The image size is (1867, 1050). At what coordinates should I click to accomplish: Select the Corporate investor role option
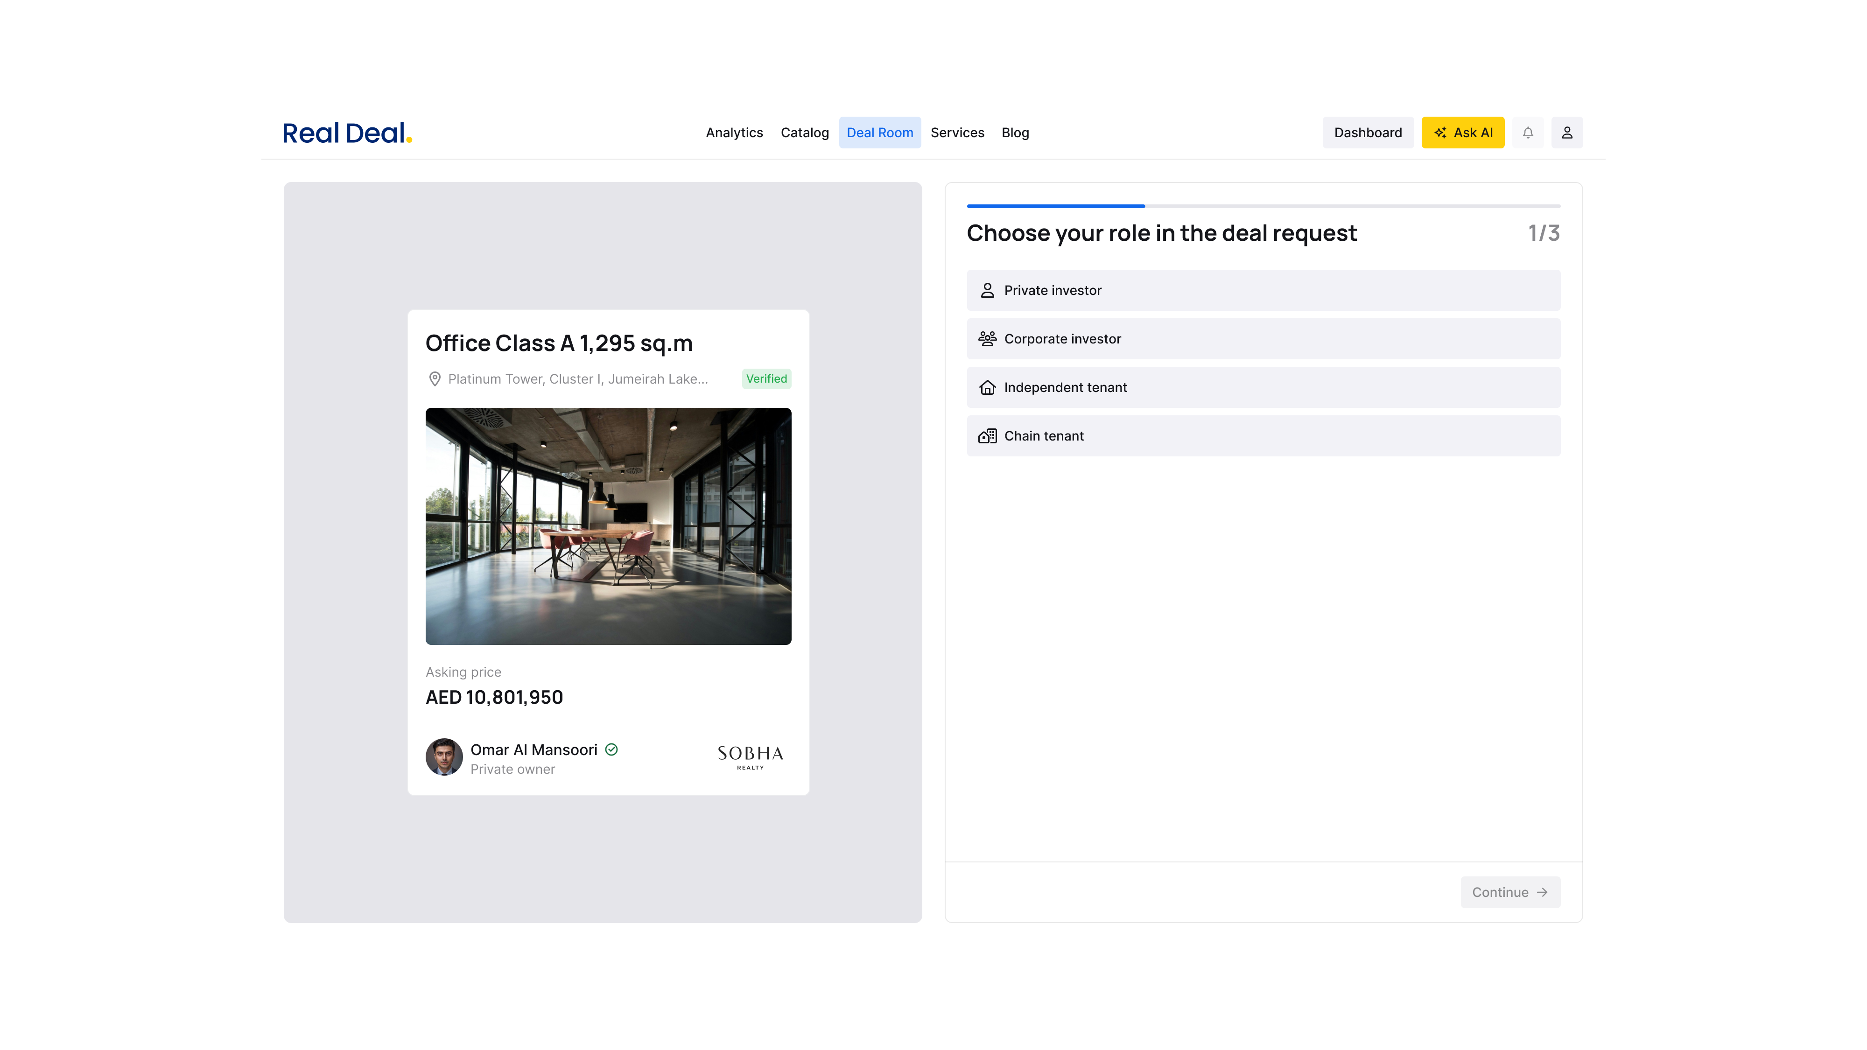coord(1263,338)
